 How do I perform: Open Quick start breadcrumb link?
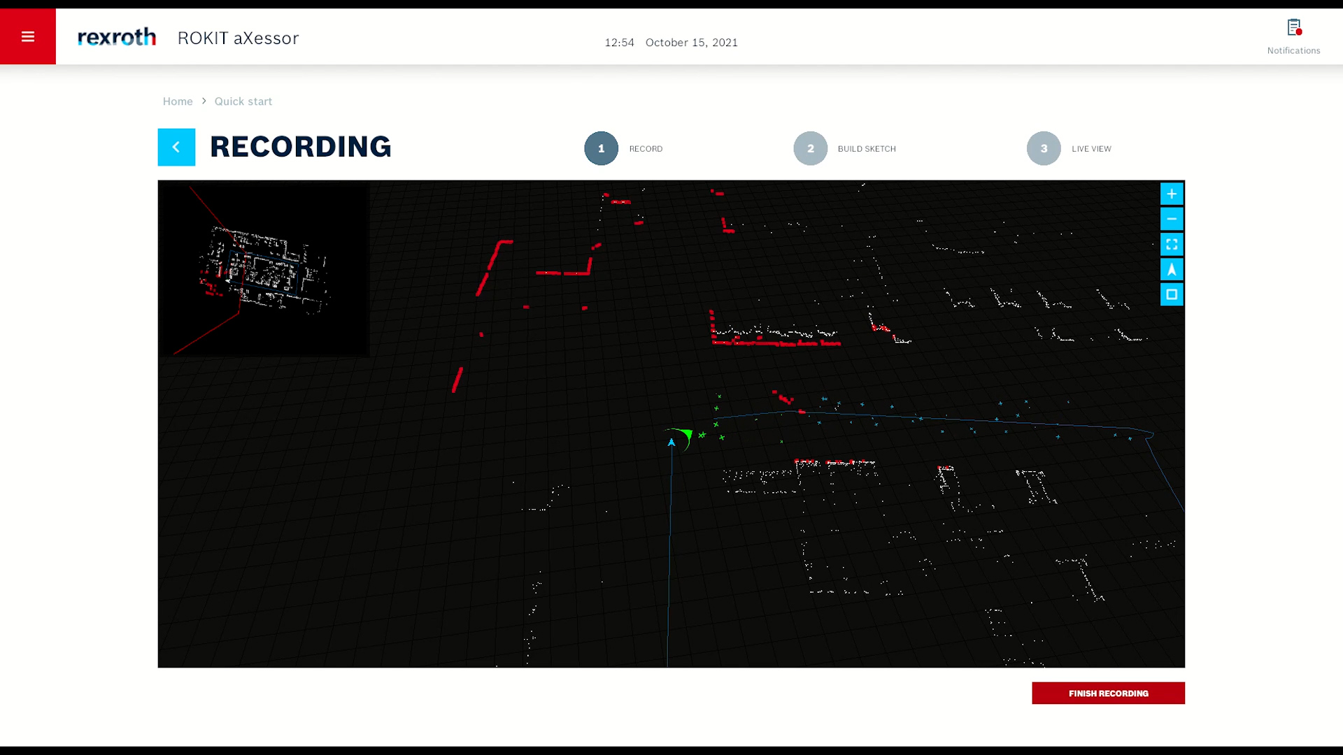pos(243,101)
